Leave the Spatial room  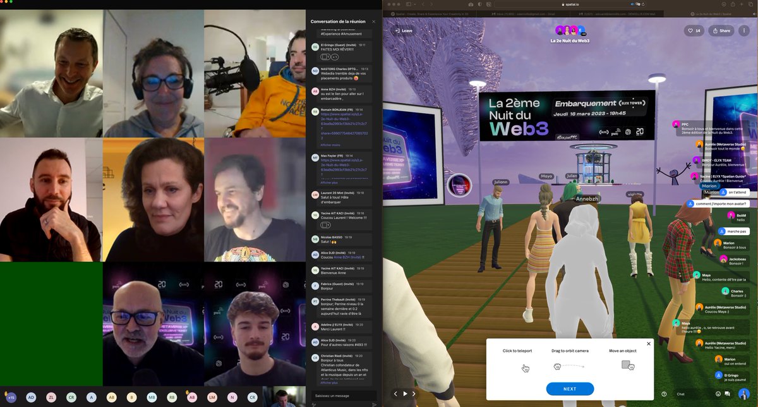click(x=403, y=30)
